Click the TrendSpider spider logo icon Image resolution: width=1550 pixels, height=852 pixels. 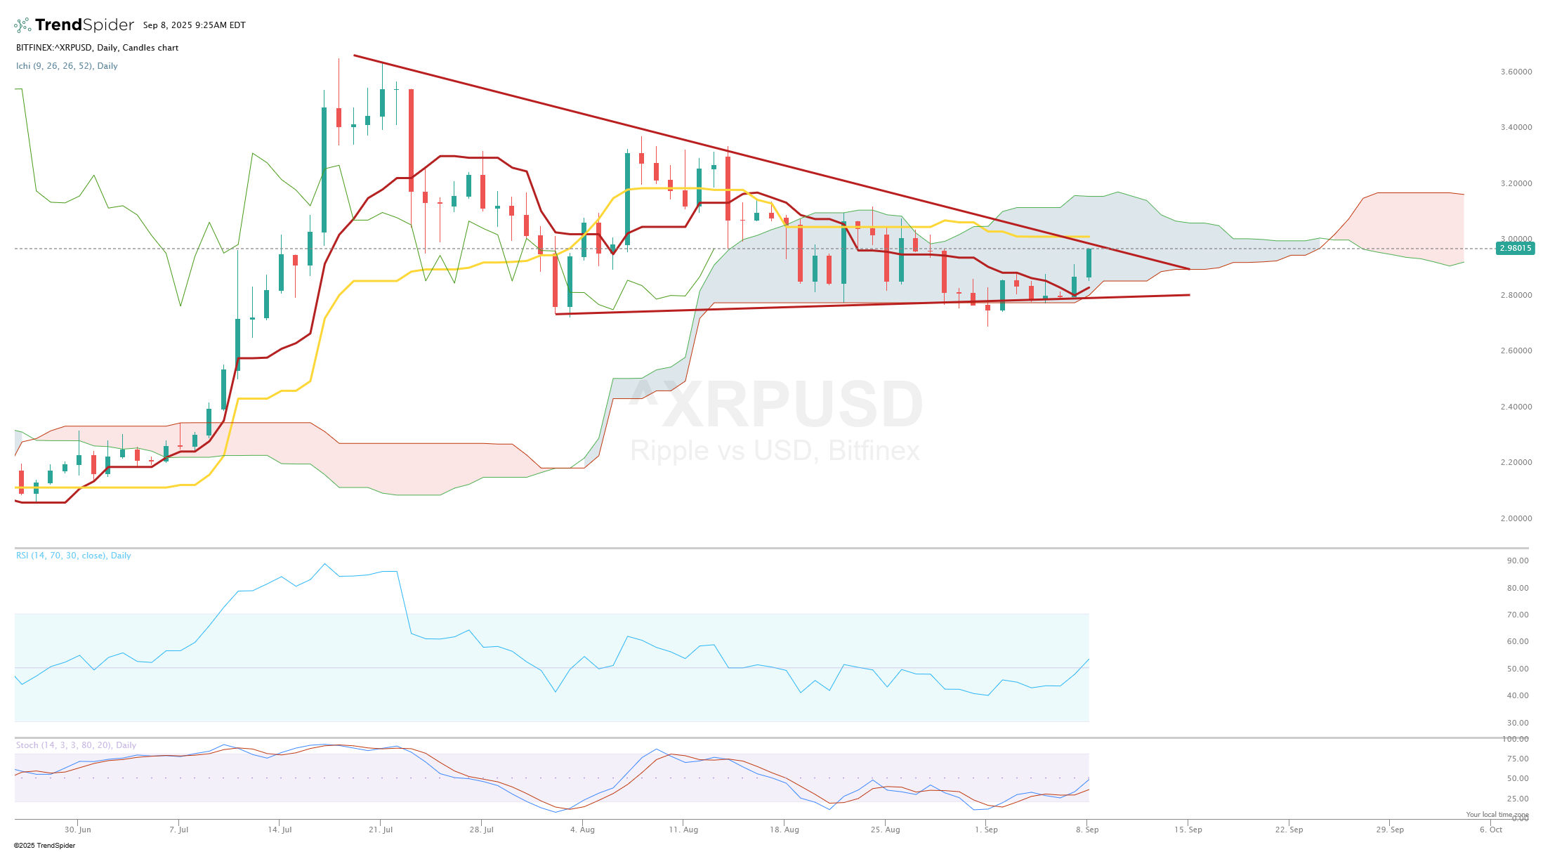point(22,25)
